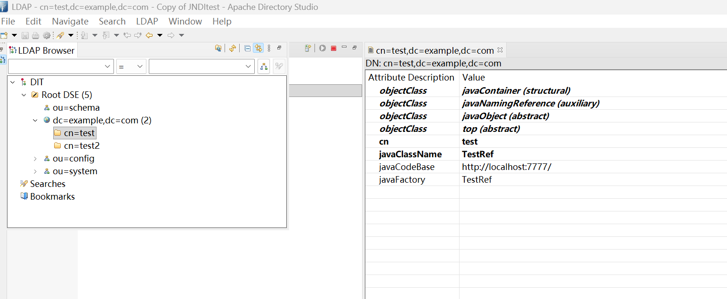Select the cn=test2 entry
The width and height of the screenshot is (727, 299).
pos(81,146)
